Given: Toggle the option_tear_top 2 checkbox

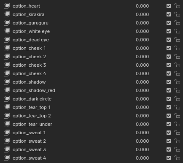Looking at the screenshot, I should (x=169, y=116).
